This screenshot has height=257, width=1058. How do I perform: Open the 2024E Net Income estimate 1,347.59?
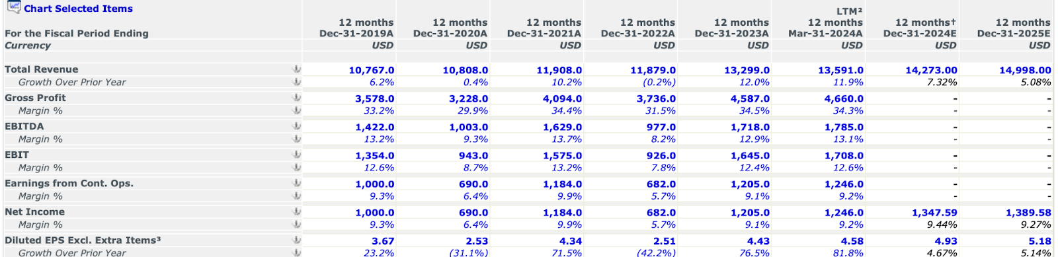point(934,213)
